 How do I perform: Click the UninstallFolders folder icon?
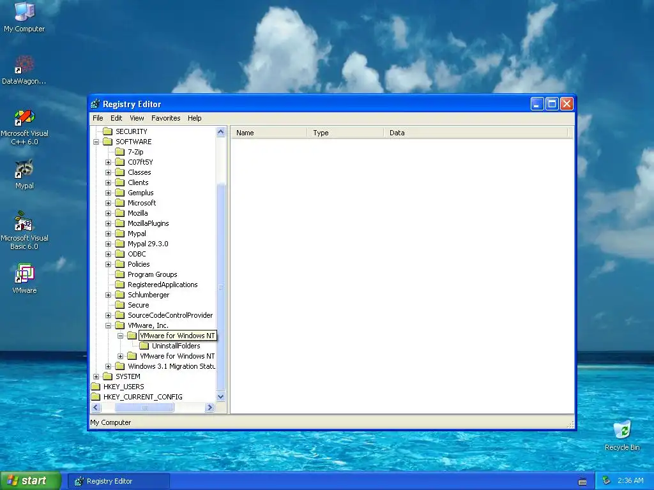(144, 346)
